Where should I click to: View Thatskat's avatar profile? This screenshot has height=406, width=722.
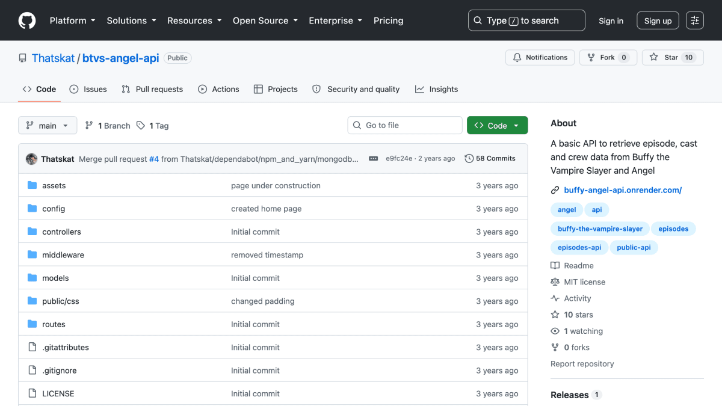pos(31,159)
